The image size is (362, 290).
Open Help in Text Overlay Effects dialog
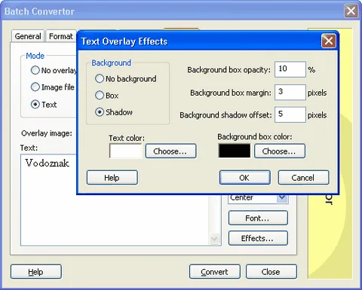112,178
